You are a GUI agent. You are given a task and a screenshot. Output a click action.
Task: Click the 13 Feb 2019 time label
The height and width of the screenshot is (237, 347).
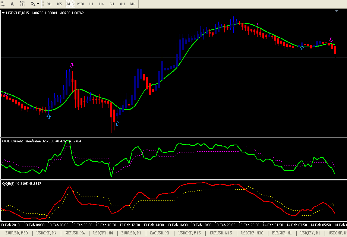point(10,225)
